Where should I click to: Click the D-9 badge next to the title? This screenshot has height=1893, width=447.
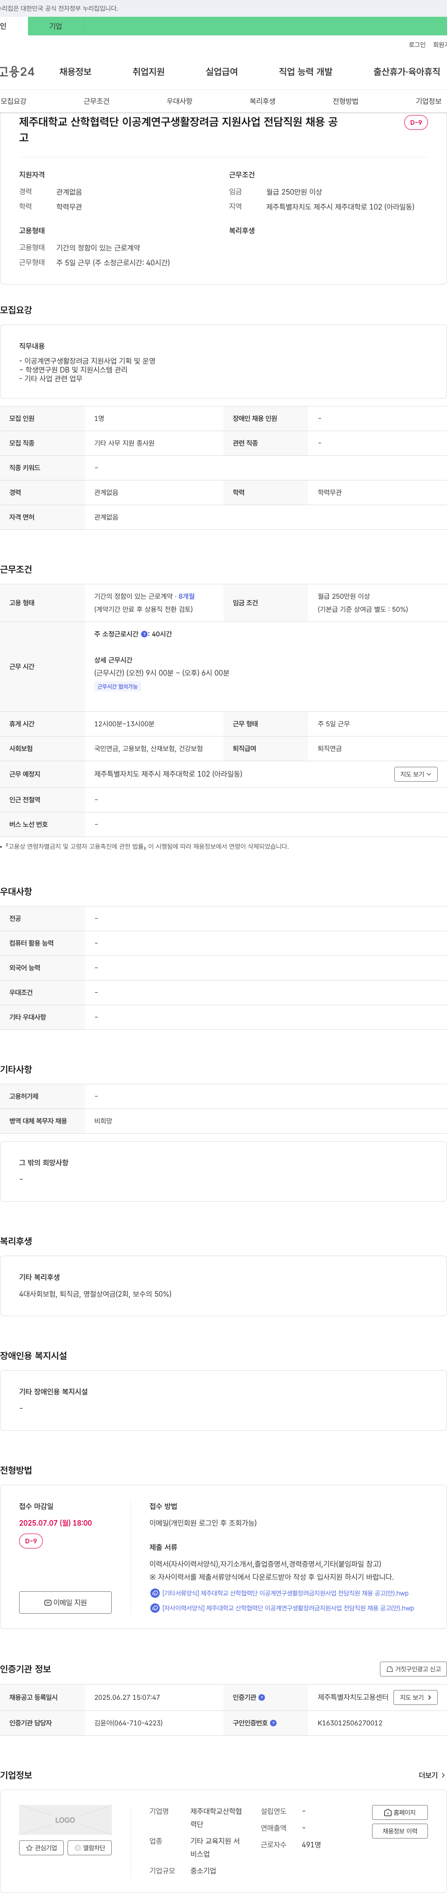(416, 123)
